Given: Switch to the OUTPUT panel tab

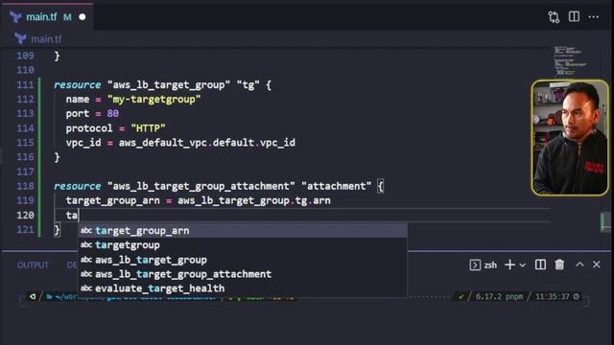Looking at the screenshot, I should pos(33,265).
